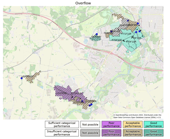Viewport: 170px width, 139px height.
Task: Select the hatched tan Acceptable performance legend swatch
Action: (x=133, y=133)
